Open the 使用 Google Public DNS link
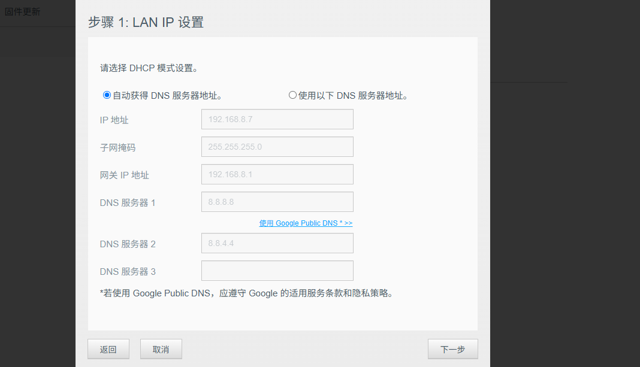The width and height of the screenshot is (640, 367). point(306,223)
